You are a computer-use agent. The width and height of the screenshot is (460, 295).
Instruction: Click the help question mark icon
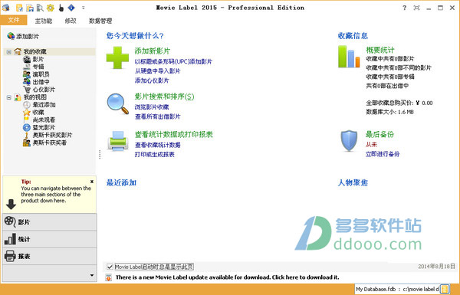(x=405, y=8)
